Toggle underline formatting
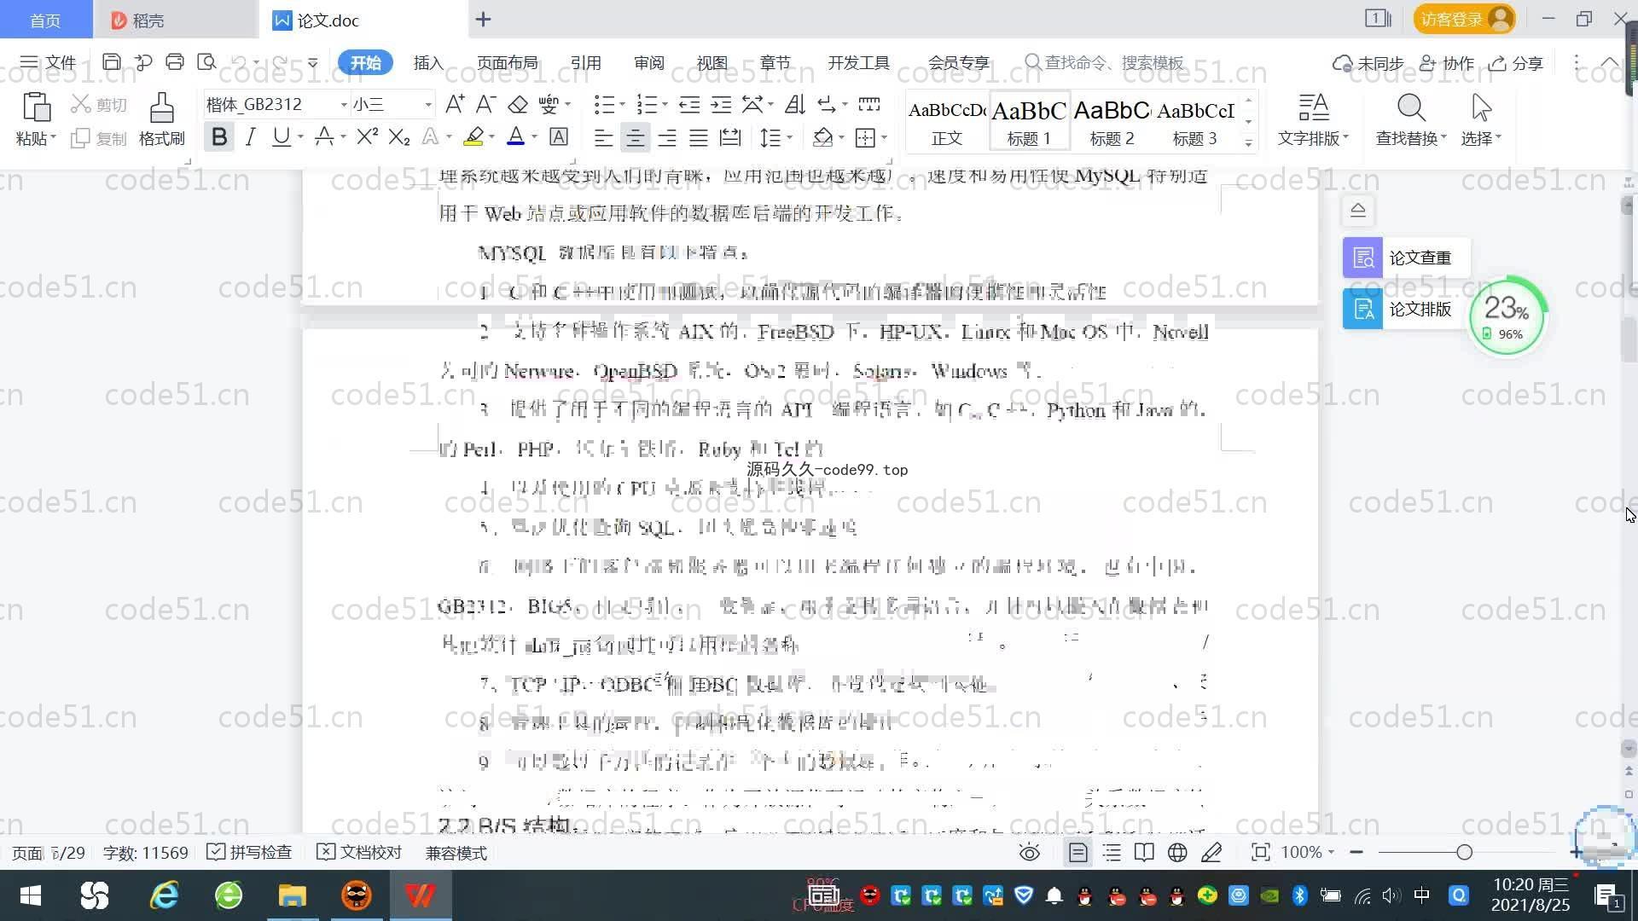Viewport: 1638px width, 921px height. pos(281,136)
